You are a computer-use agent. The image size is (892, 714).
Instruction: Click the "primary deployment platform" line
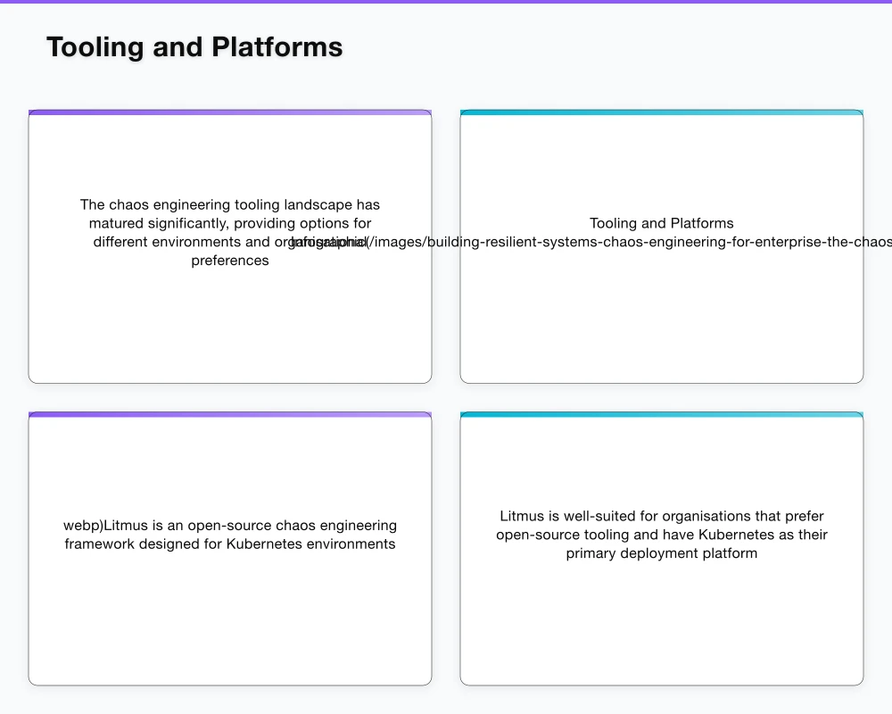[x=662, y=553]
